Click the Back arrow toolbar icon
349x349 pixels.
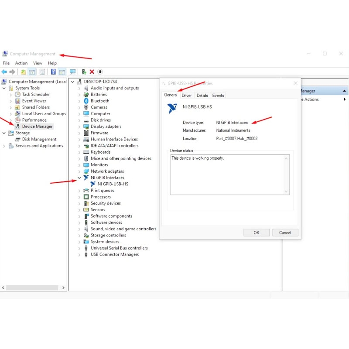click(4, 72)
